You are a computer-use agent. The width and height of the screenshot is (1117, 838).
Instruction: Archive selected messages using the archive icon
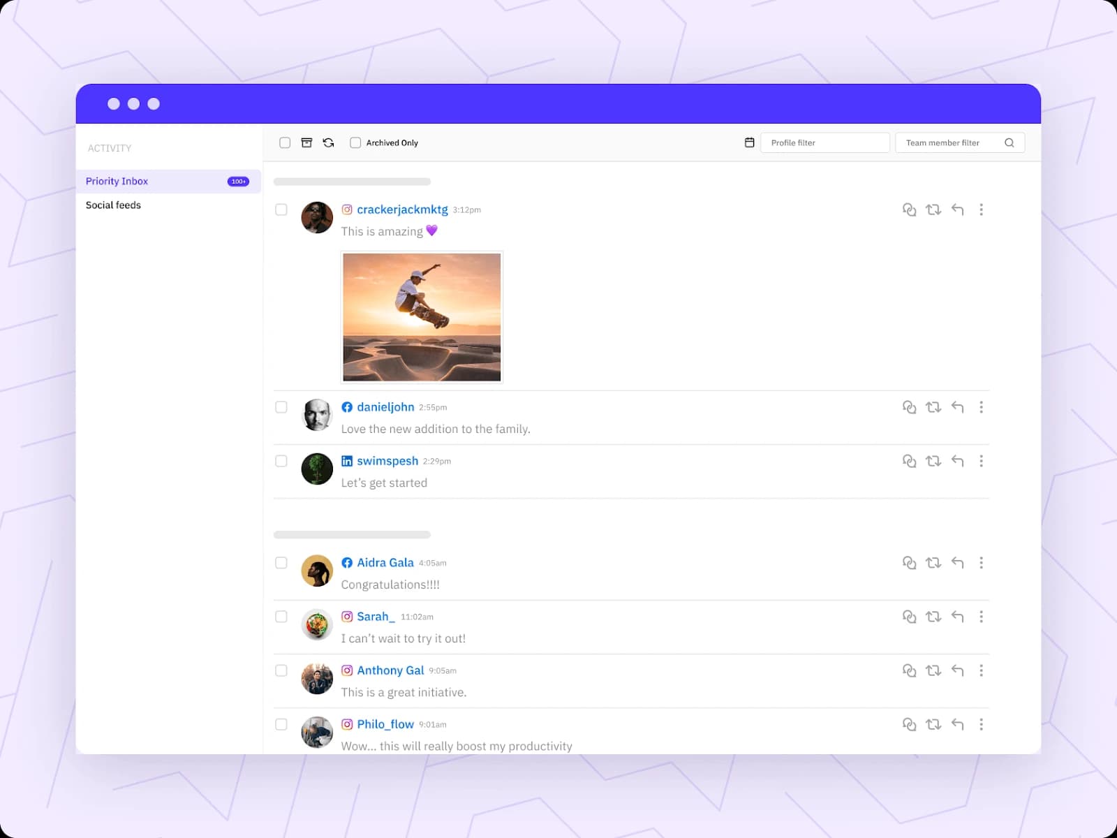pyautogui.click(x=306, y=142)
